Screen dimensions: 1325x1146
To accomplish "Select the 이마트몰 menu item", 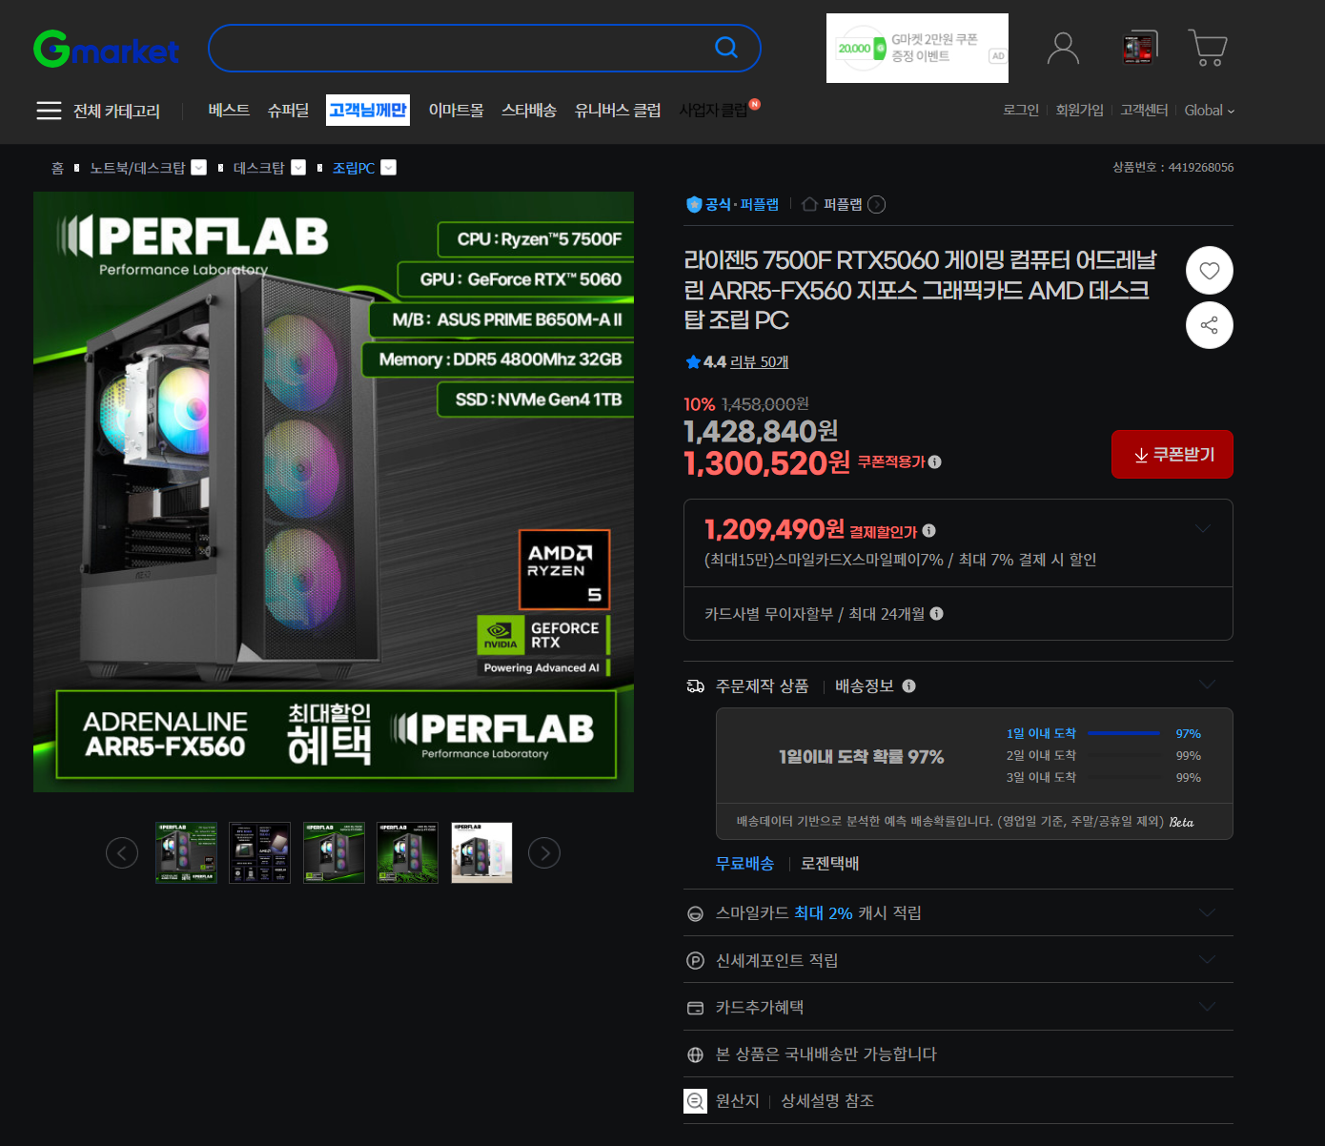I will point(456,111).
